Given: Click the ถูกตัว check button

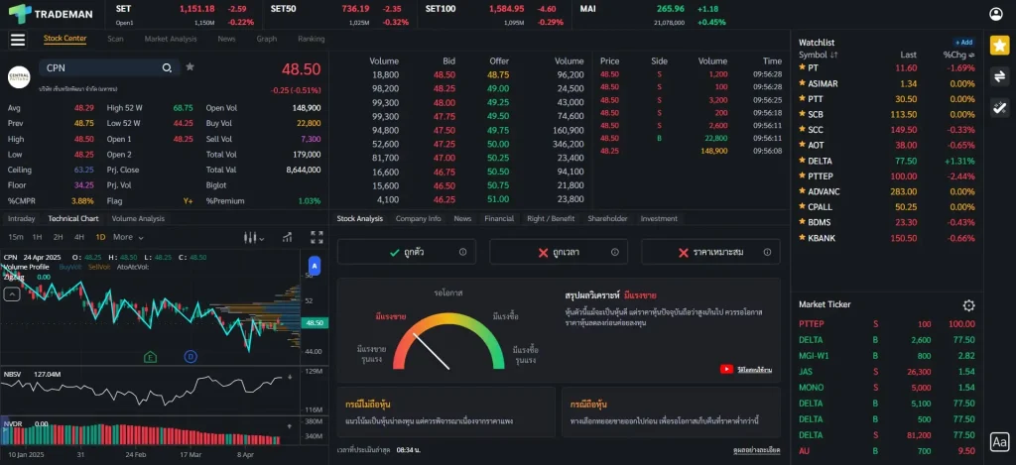Looking at the screenshot, I should pos(406,252).
